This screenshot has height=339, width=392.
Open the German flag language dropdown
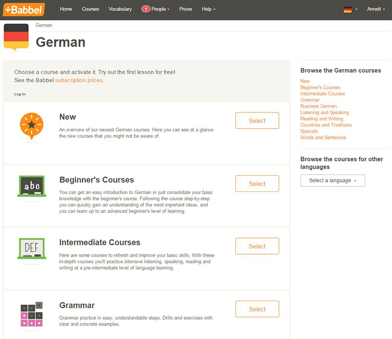350,9
